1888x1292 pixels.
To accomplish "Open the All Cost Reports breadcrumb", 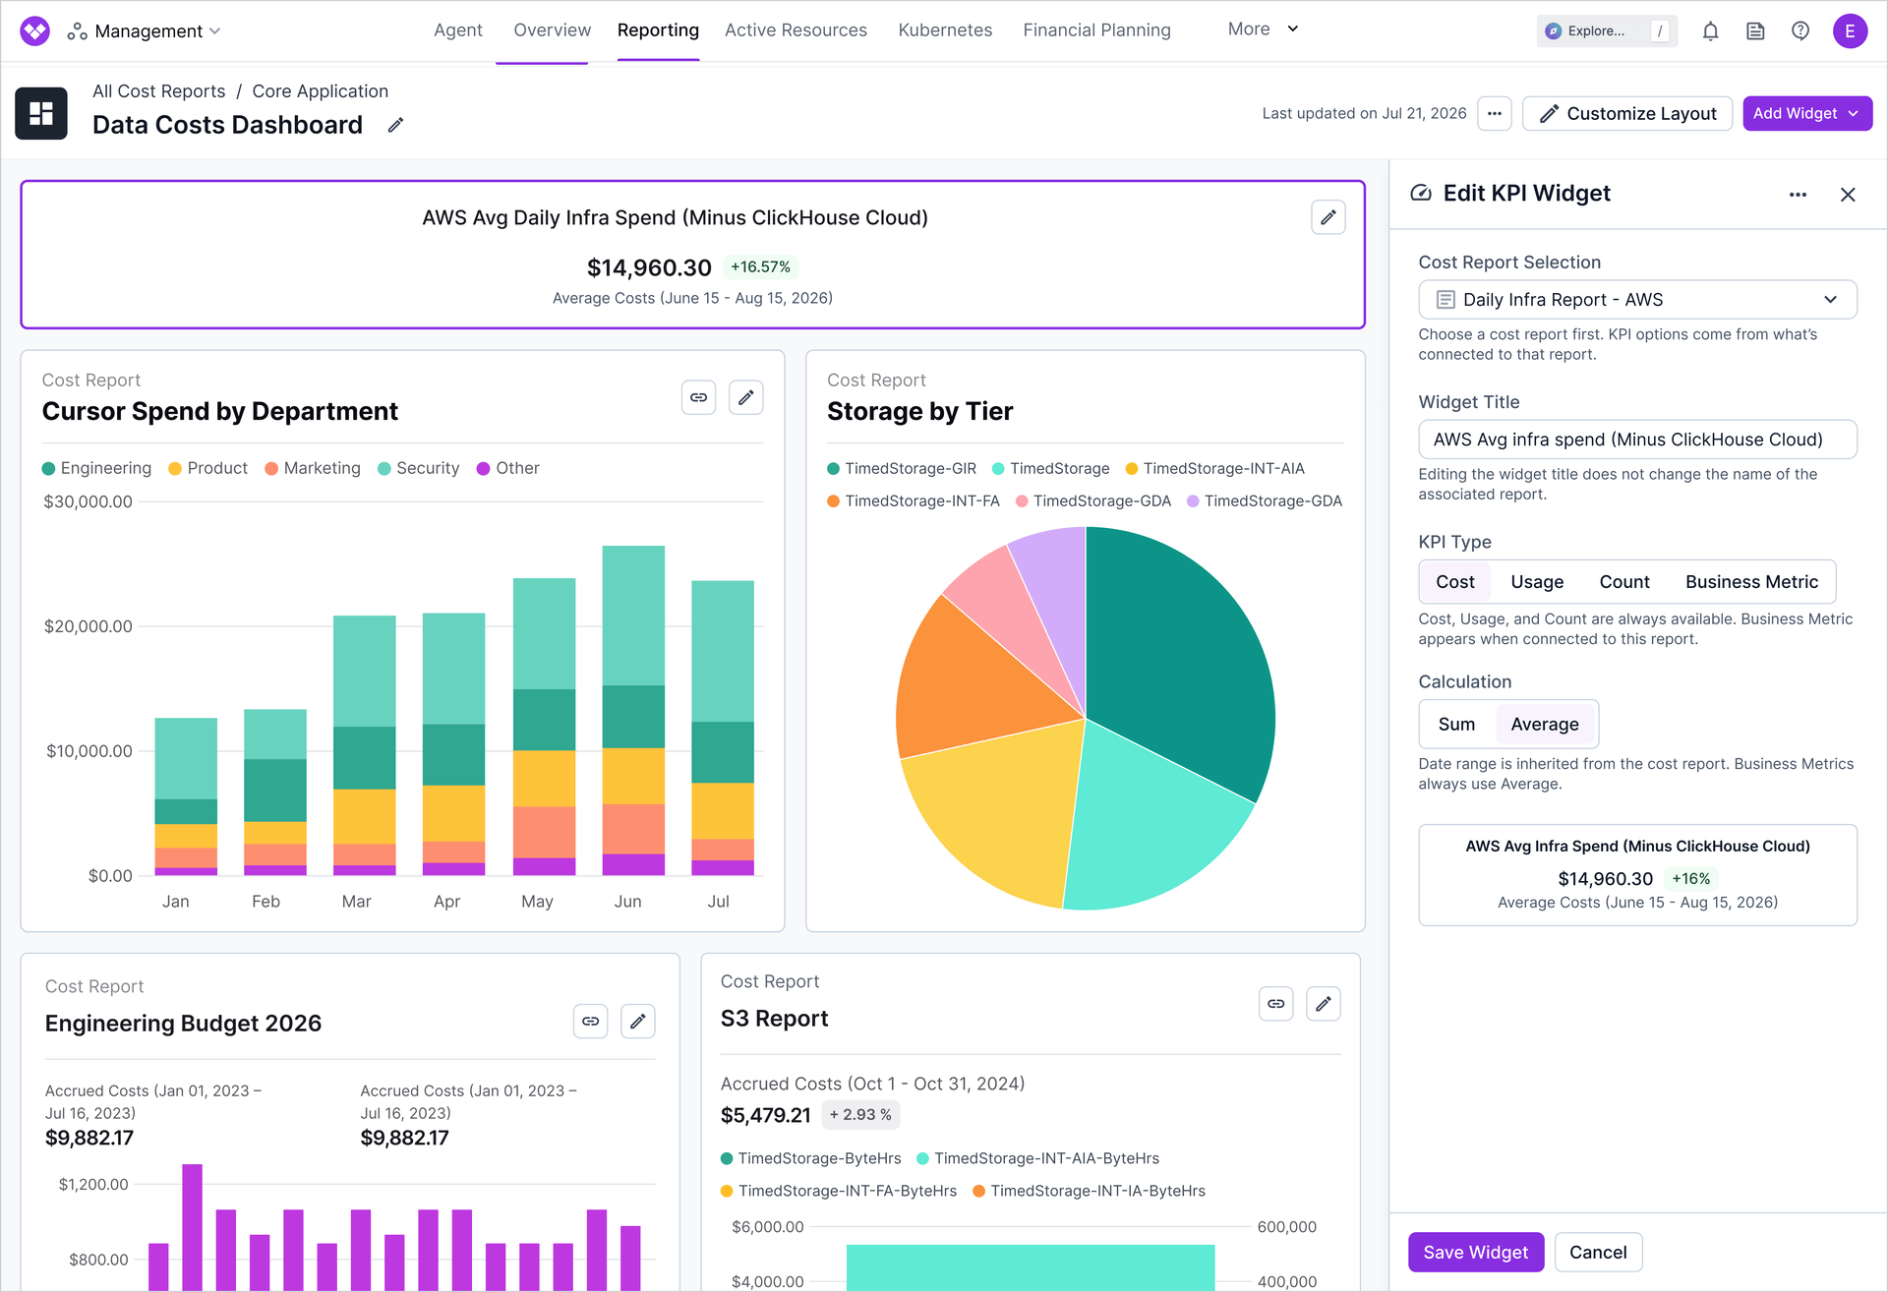I will click(x=159, y=91).
